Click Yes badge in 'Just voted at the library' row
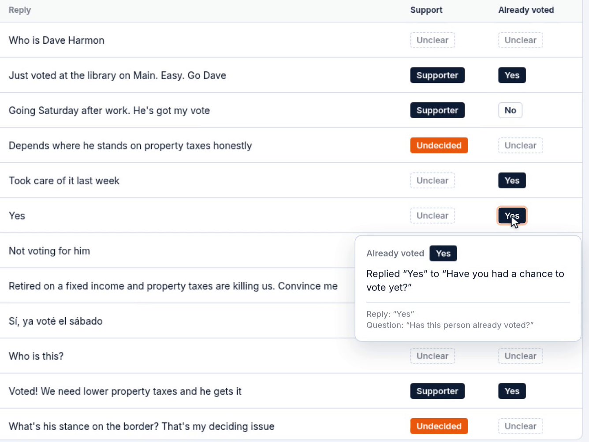The width and height of the screenshot is (589, 442). pos(512,75)
